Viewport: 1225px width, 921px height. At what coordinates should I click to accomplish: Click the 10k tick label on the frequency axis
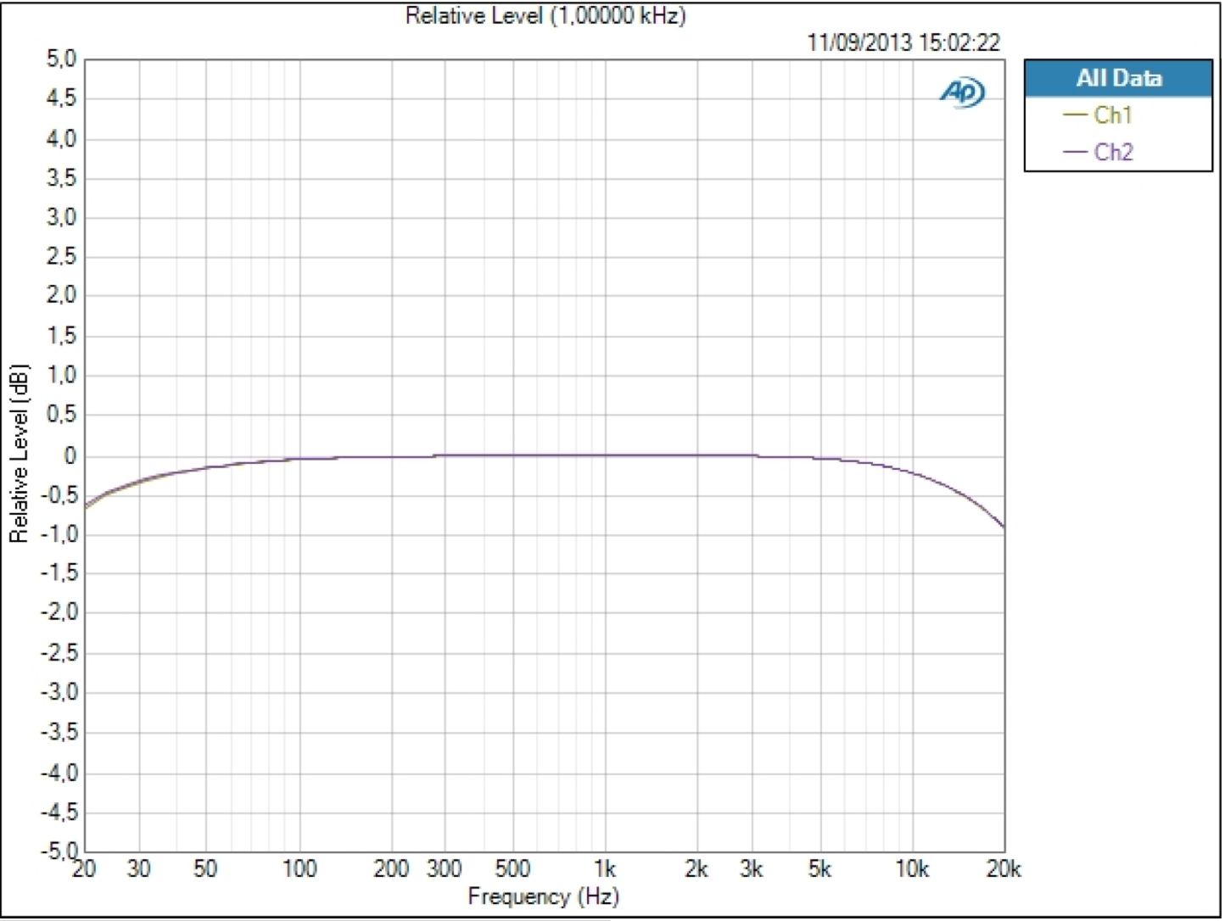[912, 868]
